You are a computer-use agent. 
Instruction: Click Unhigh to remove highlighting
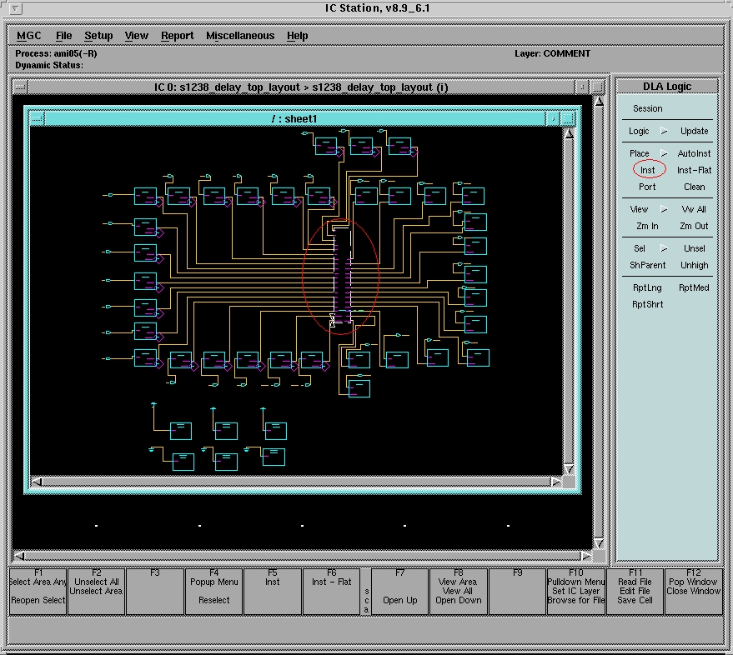[694, 265]
